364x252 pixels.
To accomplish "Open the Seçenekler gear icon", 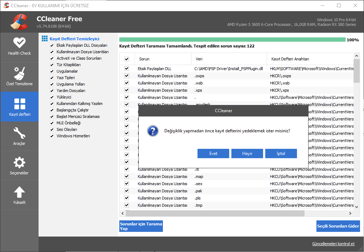I will click(x=19, y=162).
